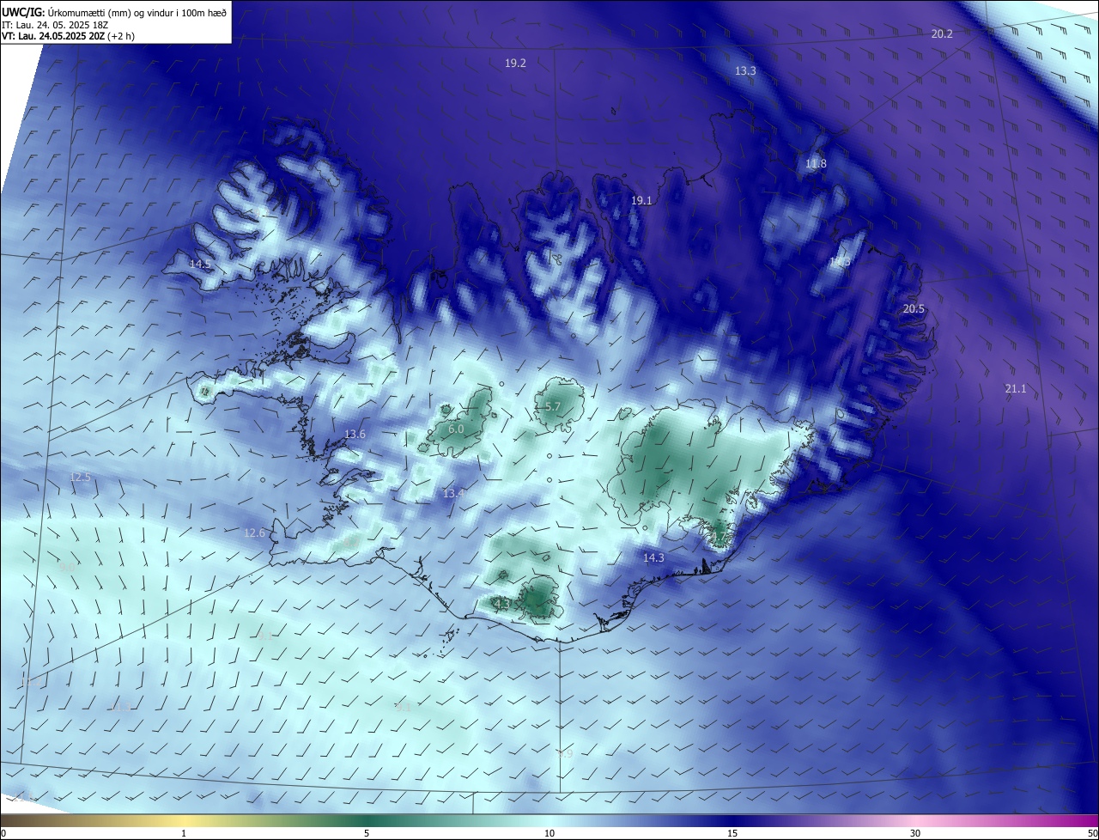Click the 13.3 value label
The height and width of the screenshot is (840, 1099).
(745, 70)
